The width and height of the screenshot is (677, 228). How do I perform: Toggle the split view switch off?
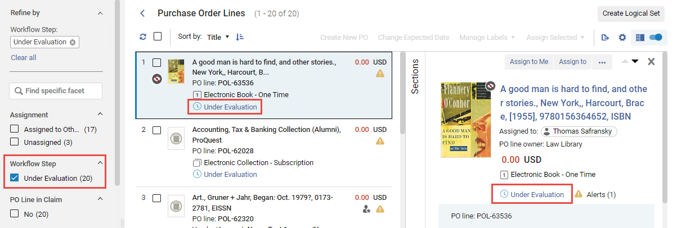pos(655,38)
